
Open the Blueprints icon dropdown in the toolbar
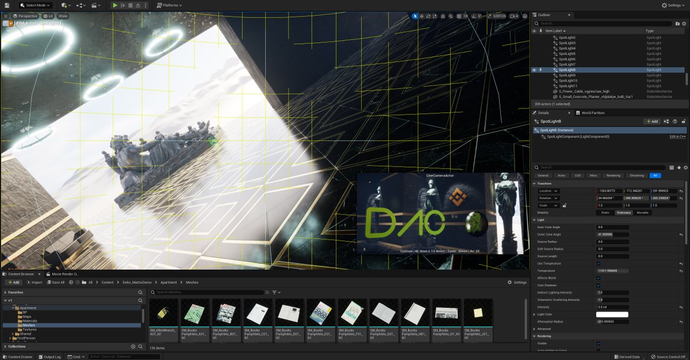point(80,5)
